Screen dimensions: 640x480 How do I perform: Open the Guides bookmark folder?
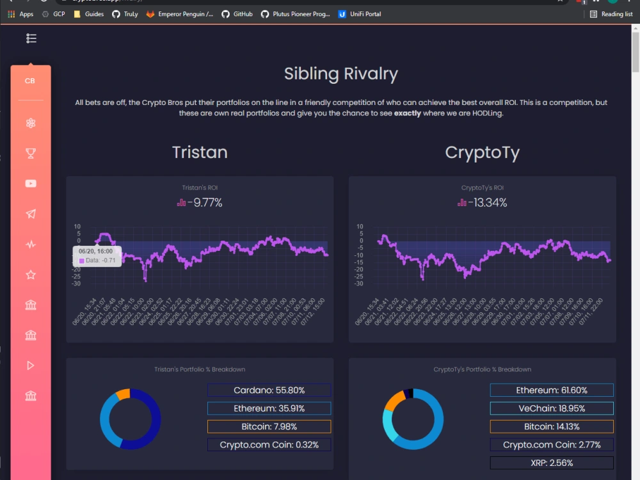pyautogui.click(x=88, y=14)
